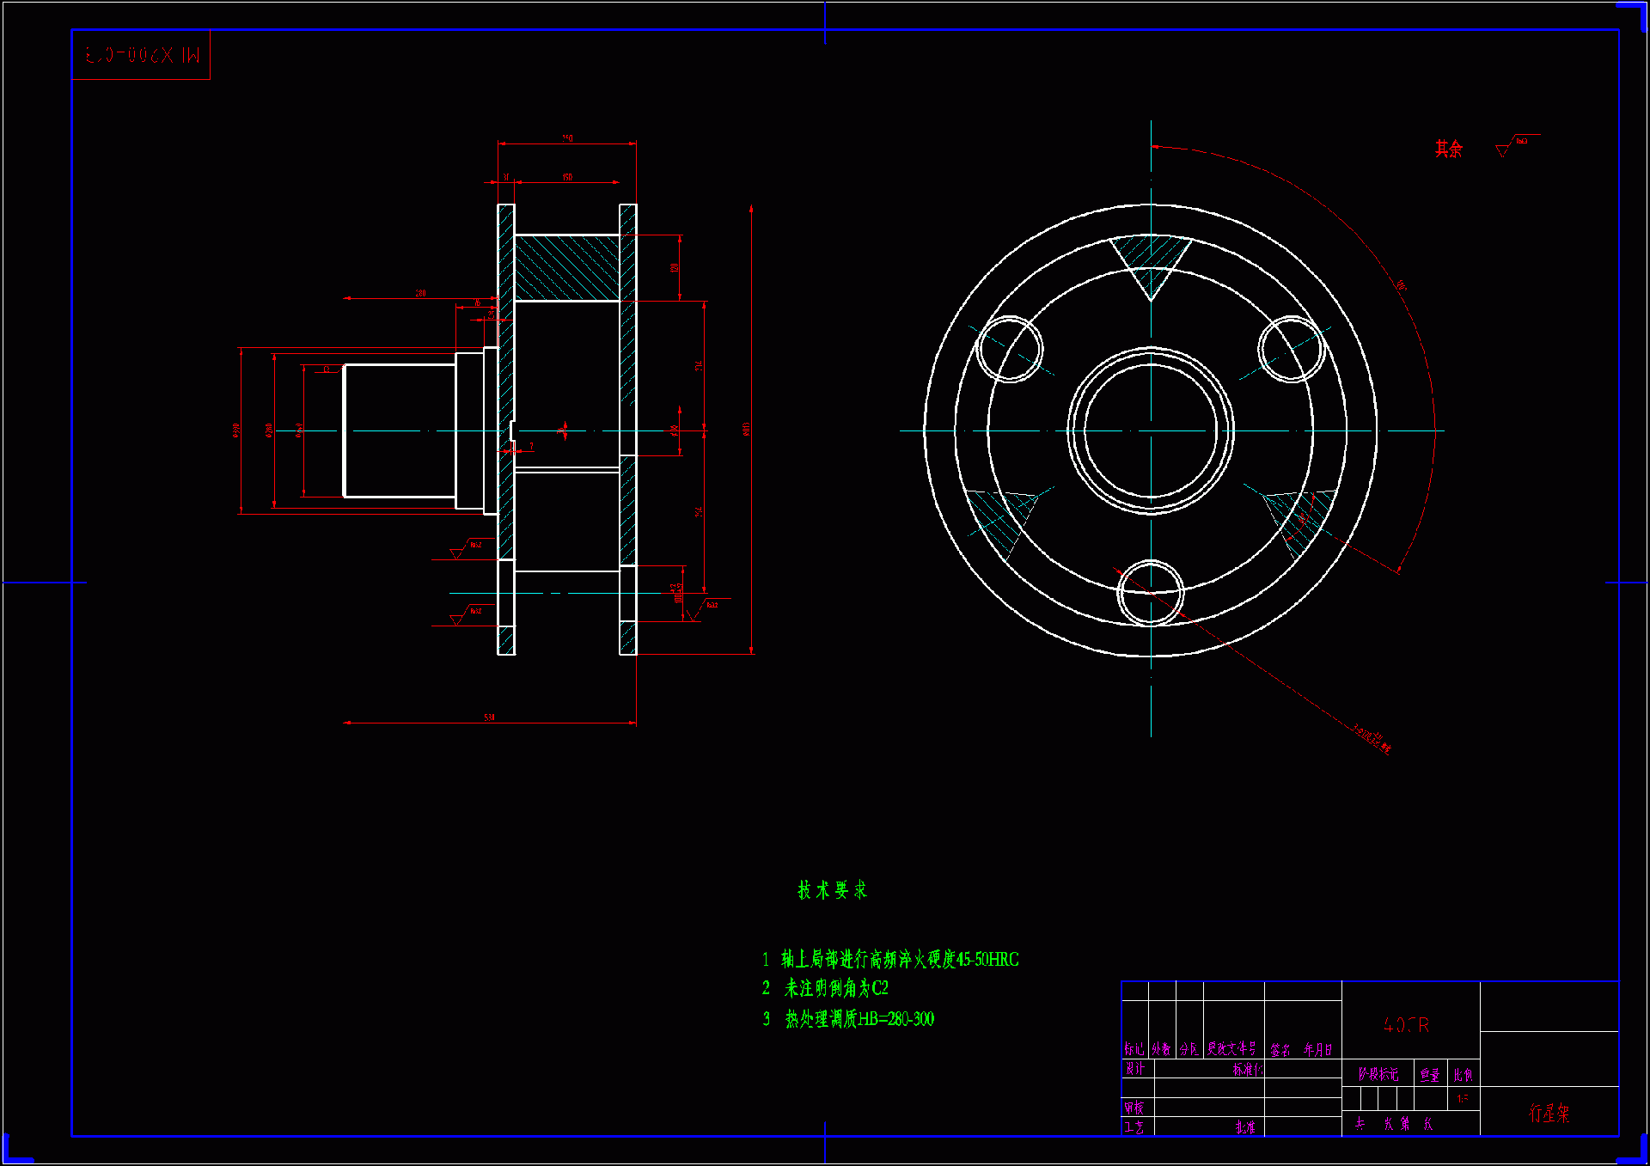Select the 250 dimension above the section view
1650x1166 pixels.
567,138
